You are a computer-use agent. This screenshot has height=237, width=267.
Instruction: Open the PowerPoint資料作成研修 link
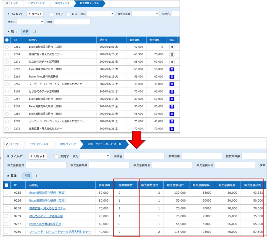click(45, 224)
